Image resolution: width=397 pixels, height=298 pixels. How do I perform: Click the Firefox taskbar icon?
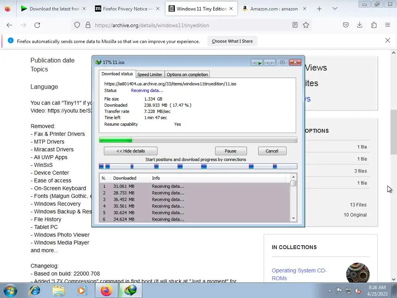point(106,290)
